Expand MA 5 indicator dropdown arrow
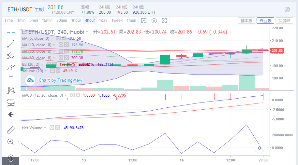Viewport: 298px width, 165px height. 52,38
